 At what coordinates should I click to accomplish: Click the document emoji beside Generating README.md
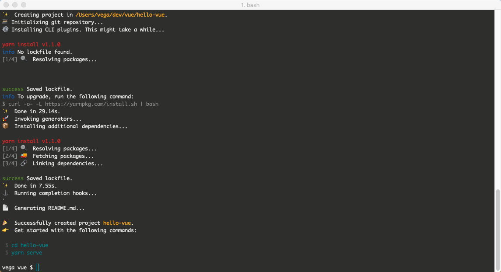coord(5,208)
